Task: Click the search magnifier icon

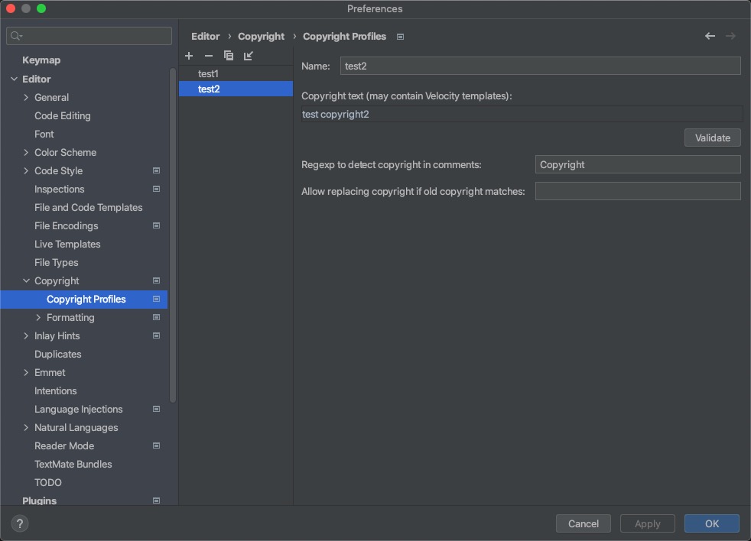Action: click(15, 36)
